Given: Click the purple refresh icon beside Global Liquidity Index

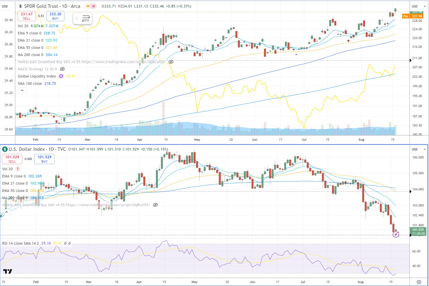Looking at the screenshot, I should [61, 76].
